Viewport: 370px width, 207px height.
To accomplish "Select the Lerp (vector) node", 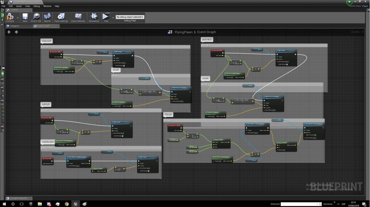I will 286,146.
